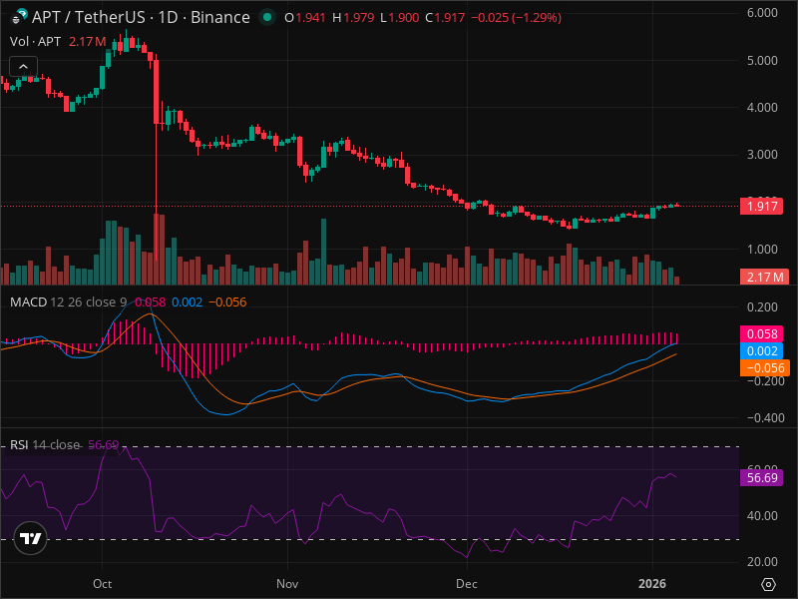Click the 1.000 price scale label
The height and width of the screenshot is (599, 798).
(762, 249)
